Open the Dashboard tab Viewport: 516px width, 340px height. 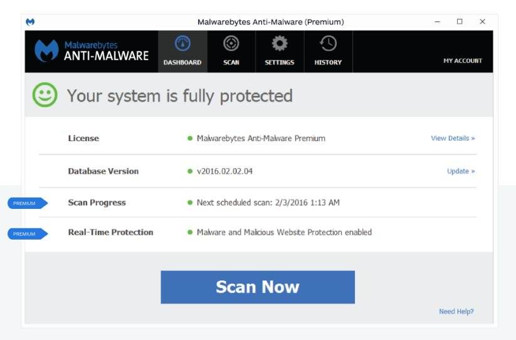(x=182, y=51)
